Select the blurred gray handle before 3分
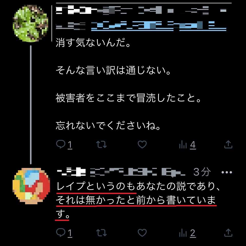Screen dimensions: 246x246 [138, 172]
